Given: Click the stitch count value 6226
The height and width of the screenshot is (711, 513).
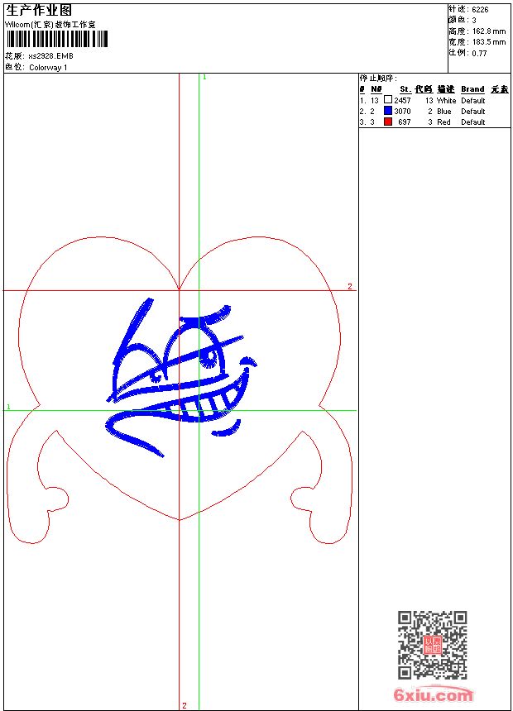Looking at the screenshot, I should pyautogui.click(x=480, y=10).
